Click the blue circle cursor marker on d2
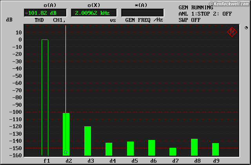Viewport: 251px width, 165px height. [66, 152]
